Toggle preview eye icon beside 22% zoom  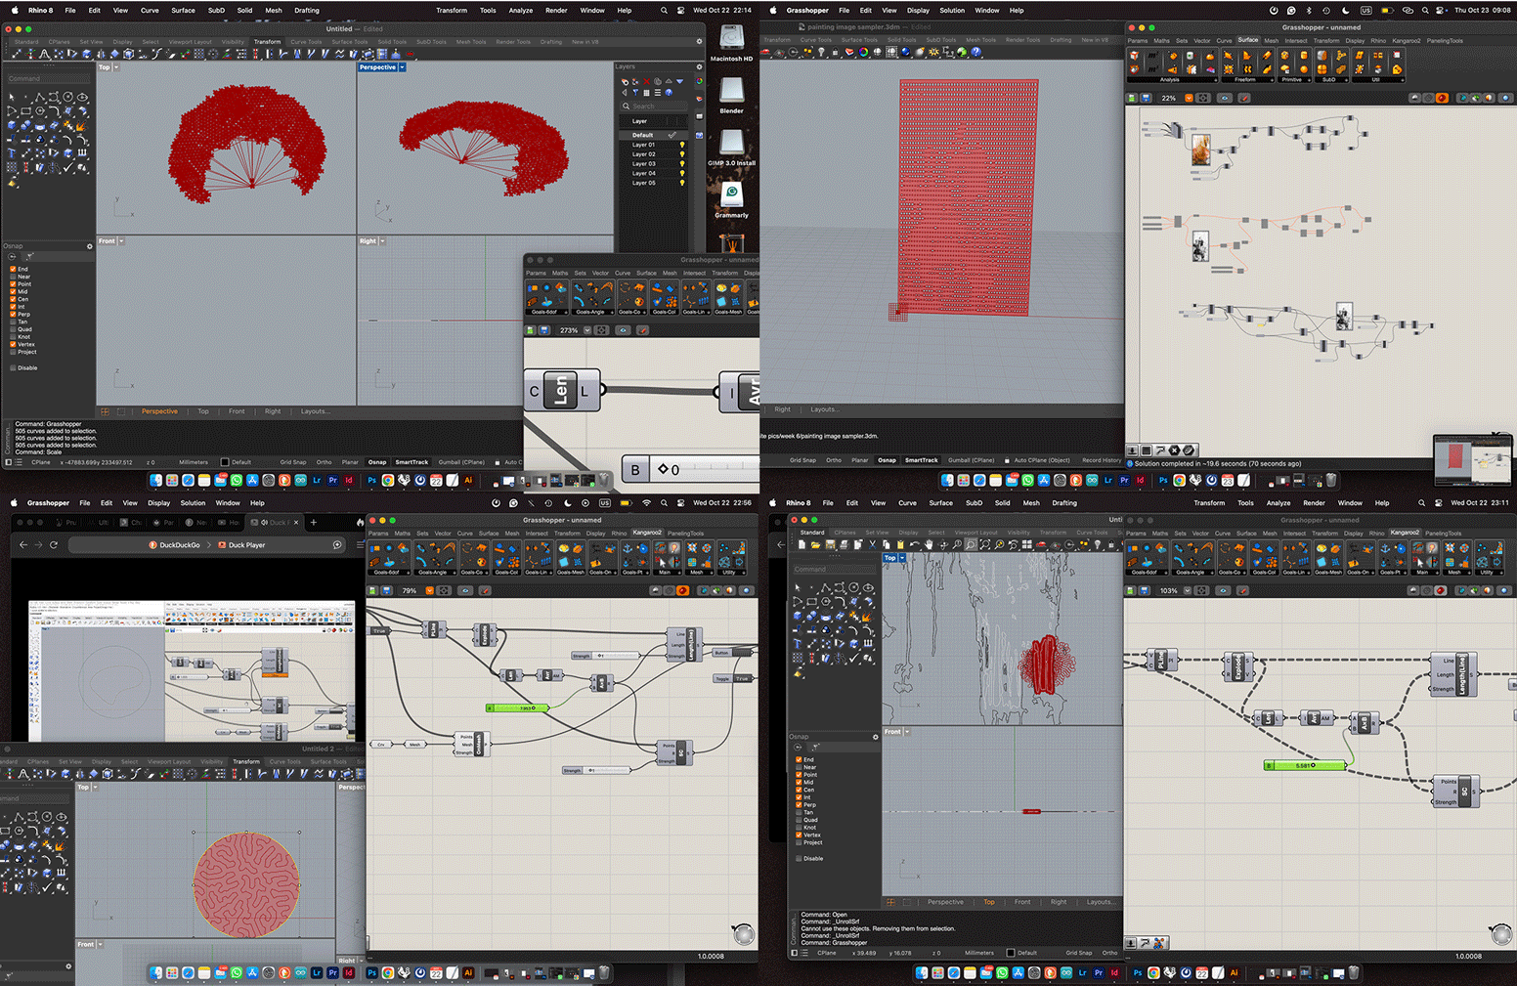[x=1225, y=98]
